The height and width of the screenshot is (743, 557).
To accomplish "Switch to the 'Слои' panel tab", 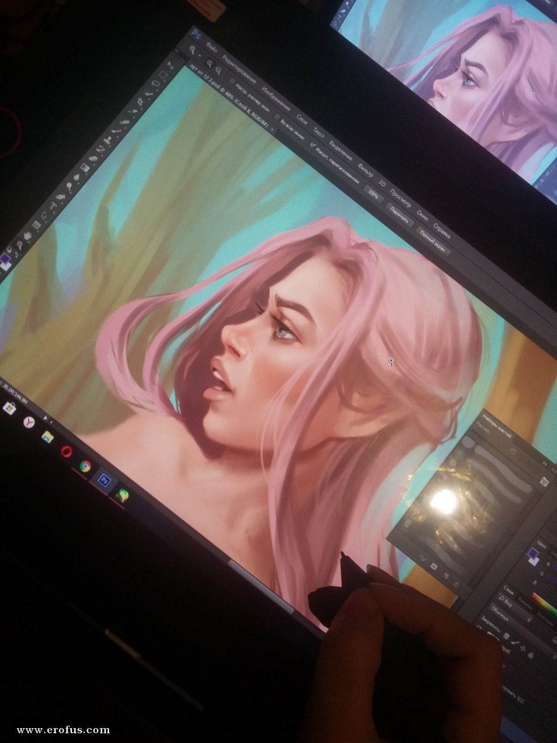I will click(x=508, y=590).
